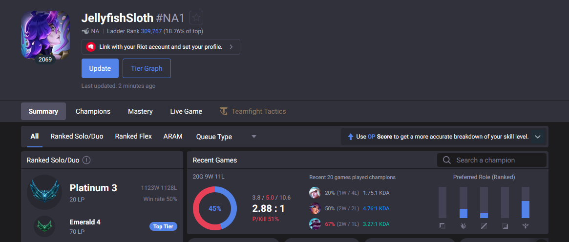The width and height of the screenshot is (569, 242).
Task: Open the Tier Graph
Action: click(147, 68)
